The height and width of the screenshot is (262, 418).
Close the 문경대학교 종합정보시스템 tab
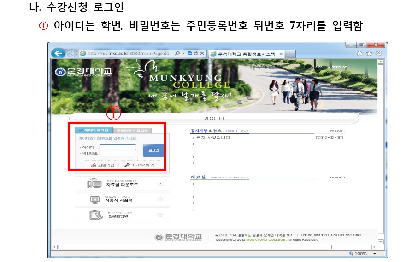tap(281, 54)
